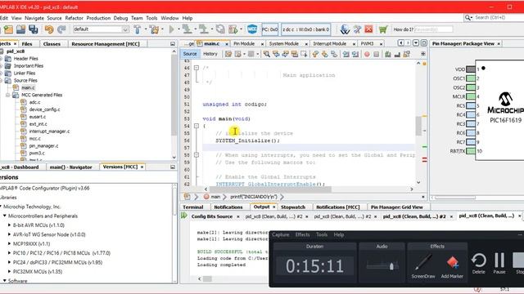Click in the How do I keyword field

tap(433, 29)
